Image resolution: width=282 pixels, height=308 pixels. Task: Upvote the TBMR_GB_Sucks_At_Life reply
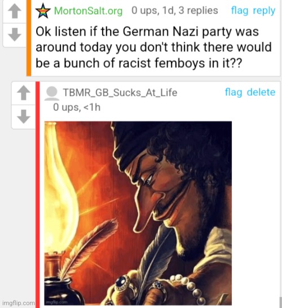click(24, 93)
